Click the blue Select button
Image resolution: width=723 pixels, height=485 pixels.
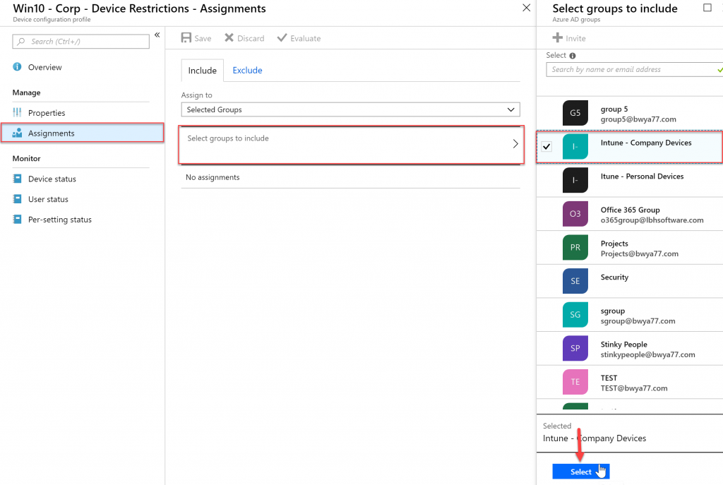coord(581,472)
